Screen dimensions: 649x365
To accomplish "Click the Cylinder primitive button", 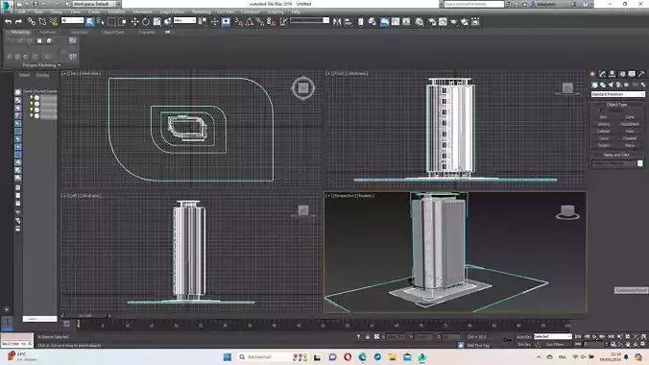I will coord(604,131).
